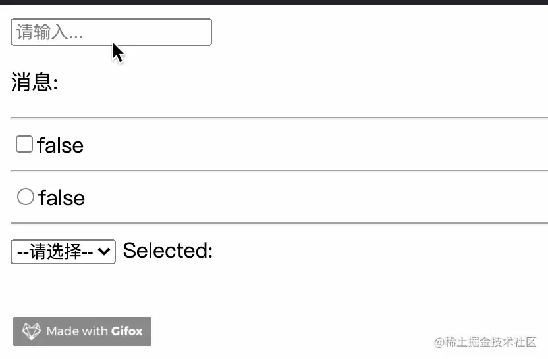
Task: Click the chevron arrow of the select box
Action: (104, 251)
